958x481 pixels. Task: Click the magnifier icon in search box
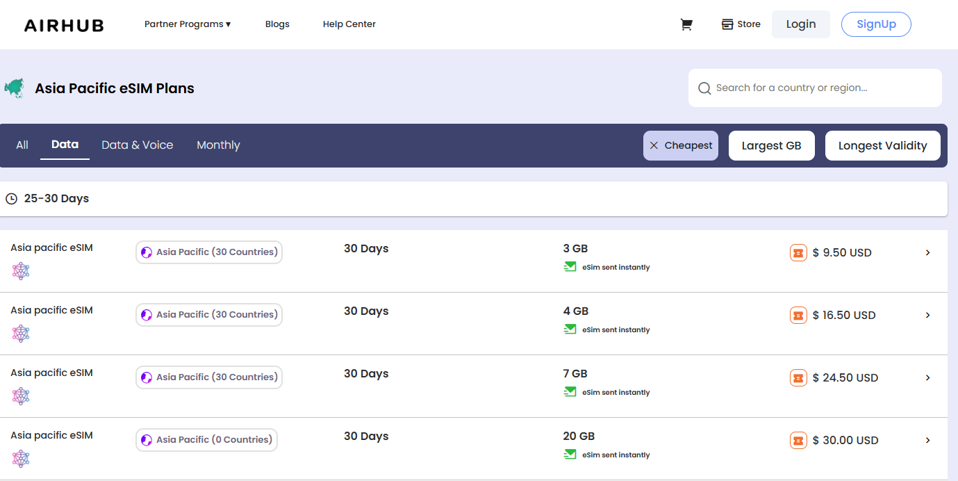pos(704,88)
